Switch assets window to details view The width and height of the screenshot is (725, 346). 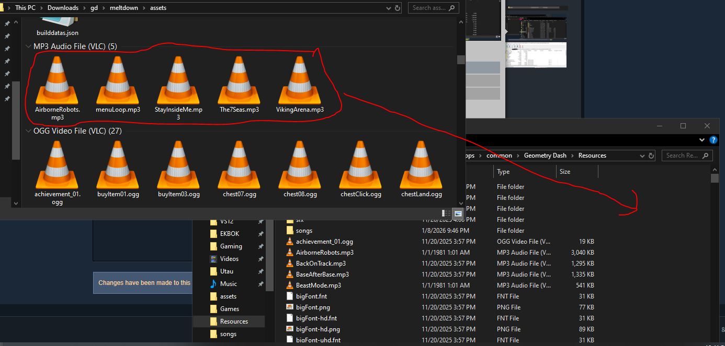click(446, 213)
